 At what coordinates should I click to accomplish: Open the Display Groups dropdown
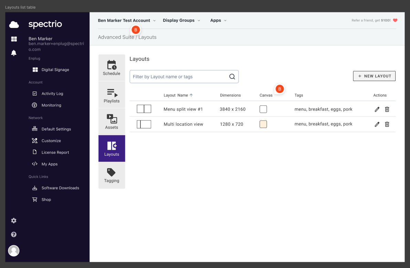tap(181, 21)
